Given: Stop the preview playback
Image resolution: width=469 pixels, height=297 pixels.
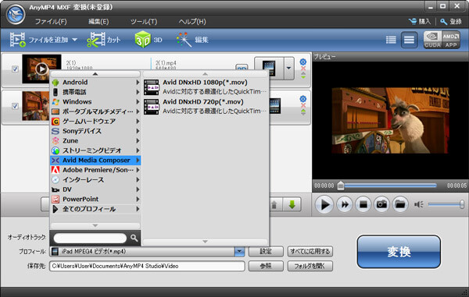Looking at the screenshot, I should [363, 204].
